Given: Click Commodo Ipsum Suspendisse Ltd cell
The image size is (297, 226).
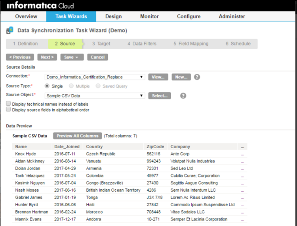Looking at the screenshot, I should [202, 205].
